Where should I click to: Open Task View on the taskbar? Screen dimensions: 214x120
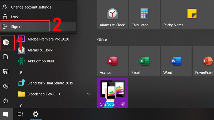point(20,114)
